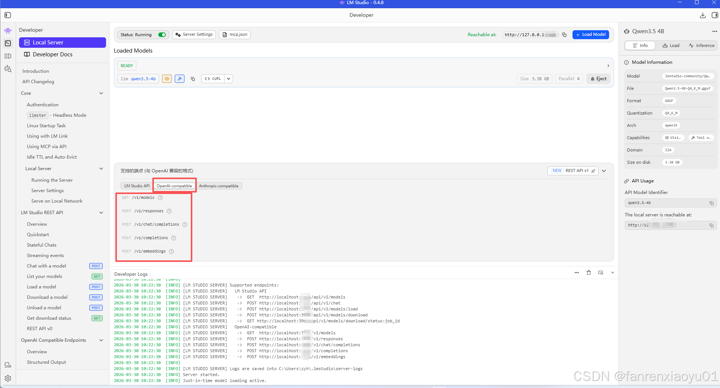Open the more options dots for Qwen3.5 4B
The width and height of the screenshot is (720, 388).
tap(714, 31)
